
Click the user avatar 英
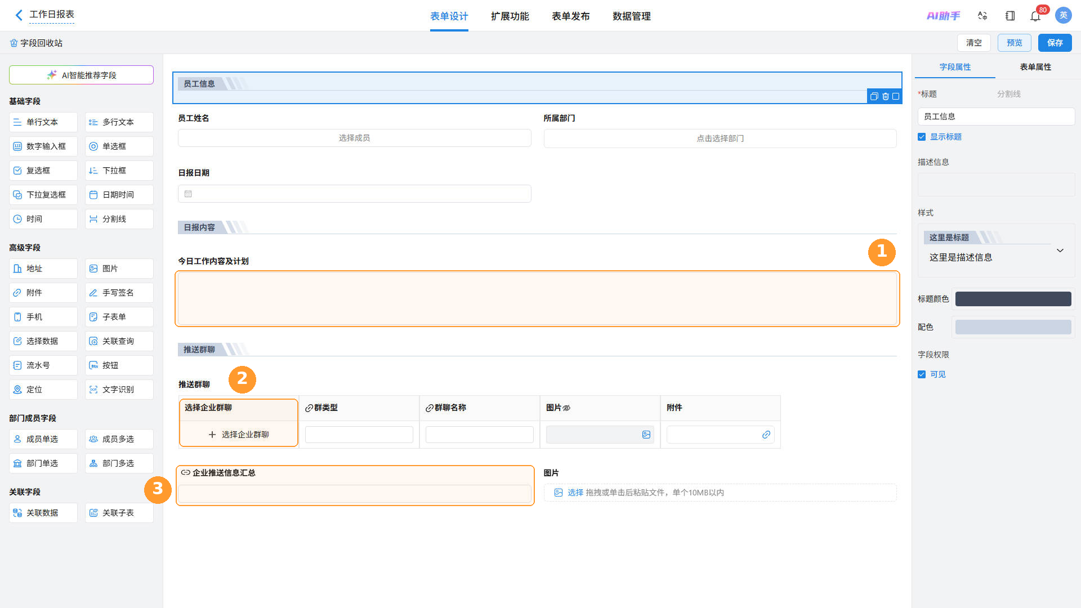(x=1063, y=15)
